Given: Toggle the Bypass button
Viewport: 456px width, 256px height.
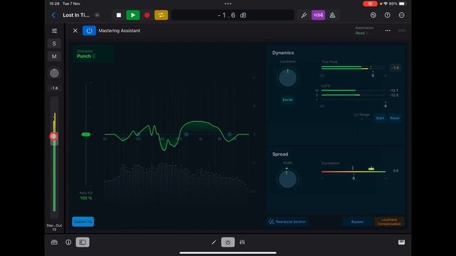Looking at the screenshot, I should click(x=357, y=222).
